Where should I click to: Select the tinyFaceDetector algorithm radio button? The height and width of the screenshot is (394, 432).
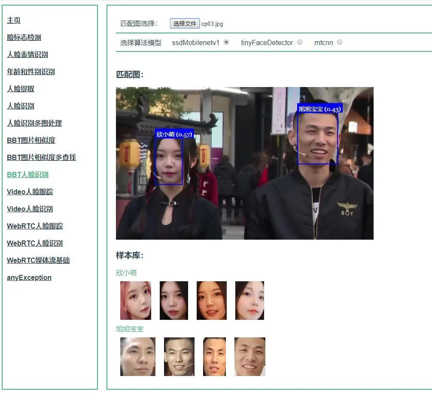(x=301, y=42)
